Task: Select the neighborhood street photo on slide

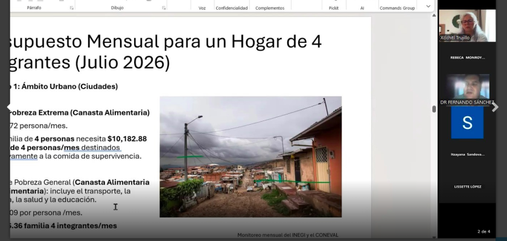Action: point(250,157)
